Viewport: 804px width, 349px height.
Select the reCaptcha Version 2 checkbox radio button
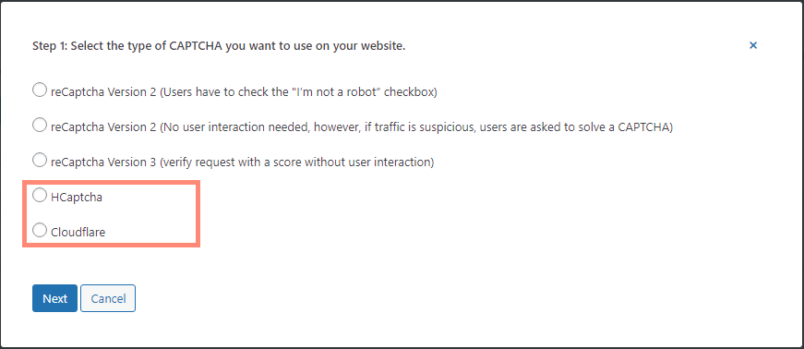tap(40, 90)
